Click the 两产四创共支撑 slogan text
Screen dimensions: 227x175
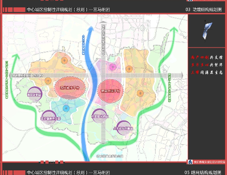(x=207, y=57)
